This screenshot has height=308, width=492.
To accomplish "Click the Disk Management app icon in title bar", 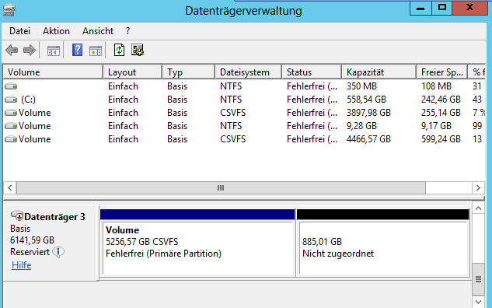I will [9, 10].
